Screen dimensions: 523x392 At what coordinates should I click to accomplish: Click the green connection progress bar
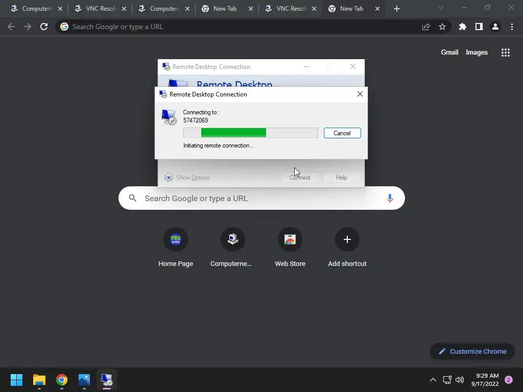250,133
